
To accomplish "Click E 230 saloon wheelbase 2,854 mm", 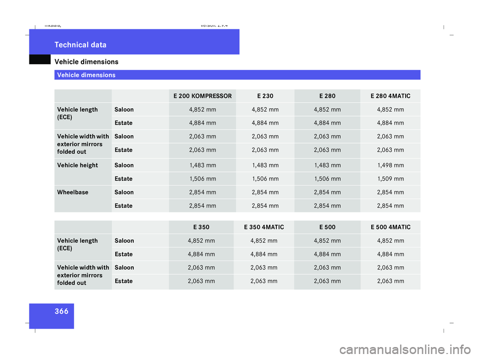I will coord(265,192).
